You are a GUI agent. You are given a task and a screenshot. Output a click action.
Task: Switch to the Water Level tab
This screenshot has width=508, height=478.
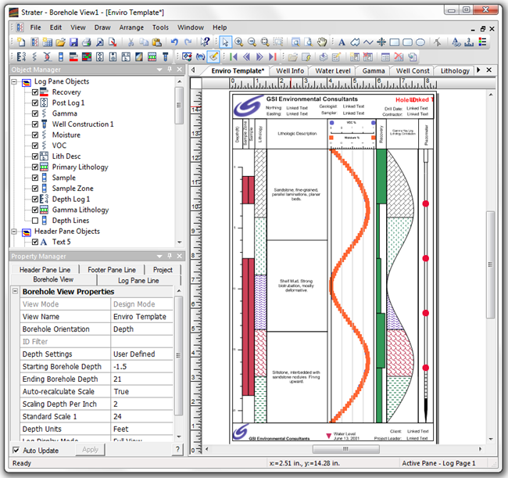[x=333, y=70]
